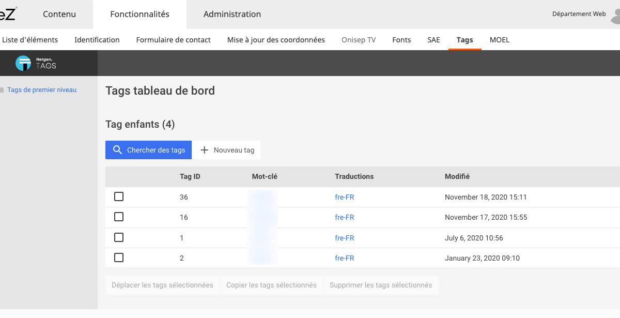Open the fre-FR translation for Tag ID 36
The width and height of the screenshot is (620, 318).
[x=345, y=196]
